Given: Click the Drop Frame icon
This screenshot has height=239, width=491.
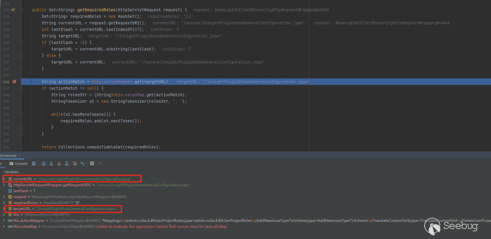Looking at the screenshot, I should pos(75,163).
